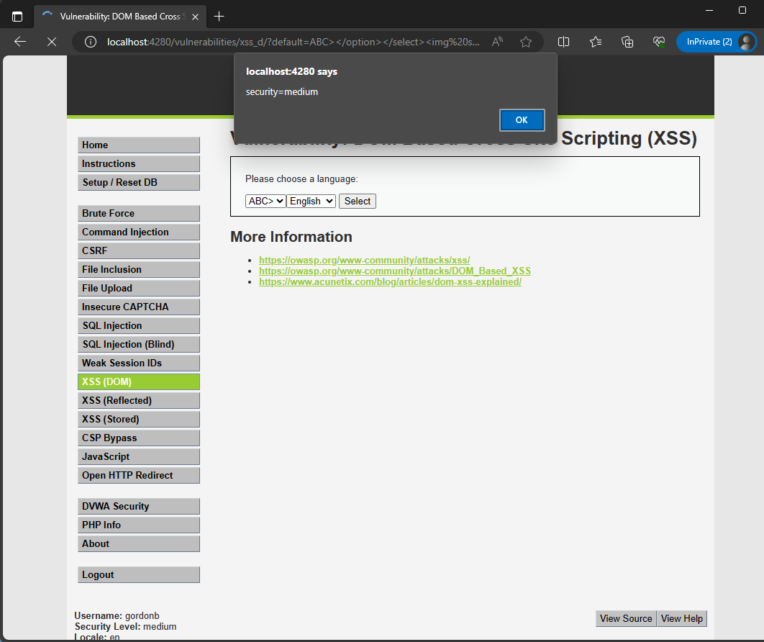Open the tab actions menu icon
This screenshot has width=764, height=642.
[17, 16]
